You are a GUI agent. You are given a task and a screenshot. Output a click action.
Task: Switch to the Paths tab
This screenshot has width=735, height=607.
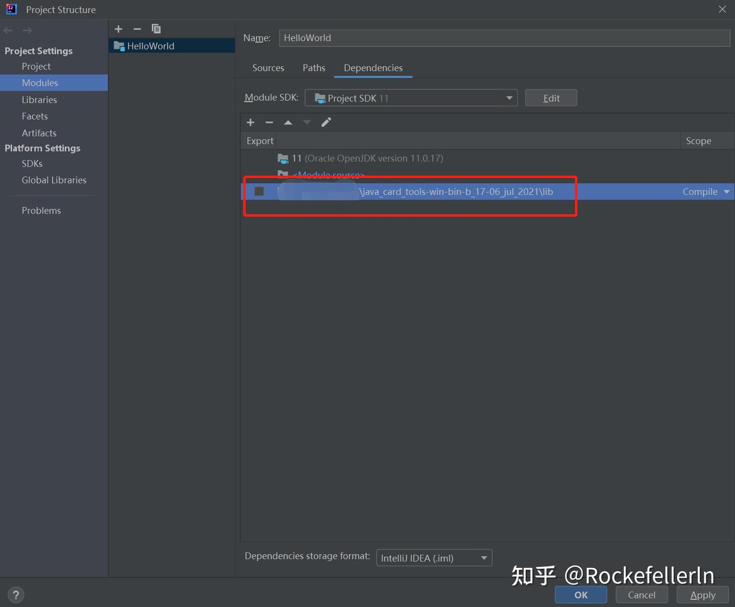pyautogui.click(x=314, y=68)
